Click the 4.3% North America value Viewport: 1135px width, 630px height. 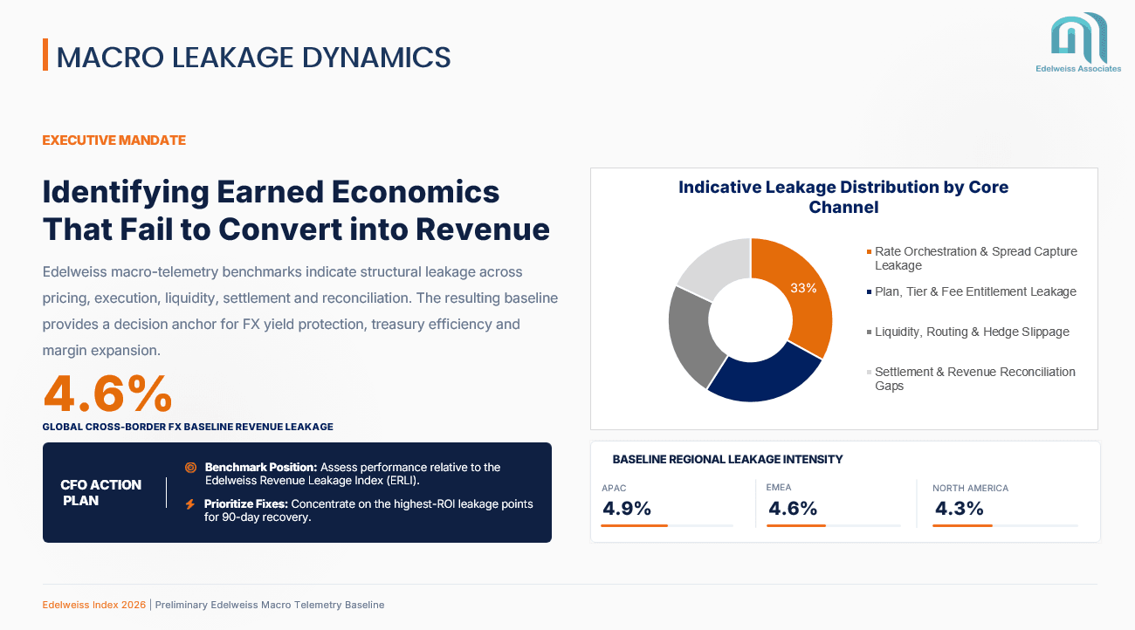(959, 509)
